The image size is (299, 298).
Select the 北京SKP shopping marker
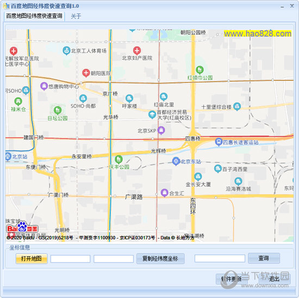(161, 131)
